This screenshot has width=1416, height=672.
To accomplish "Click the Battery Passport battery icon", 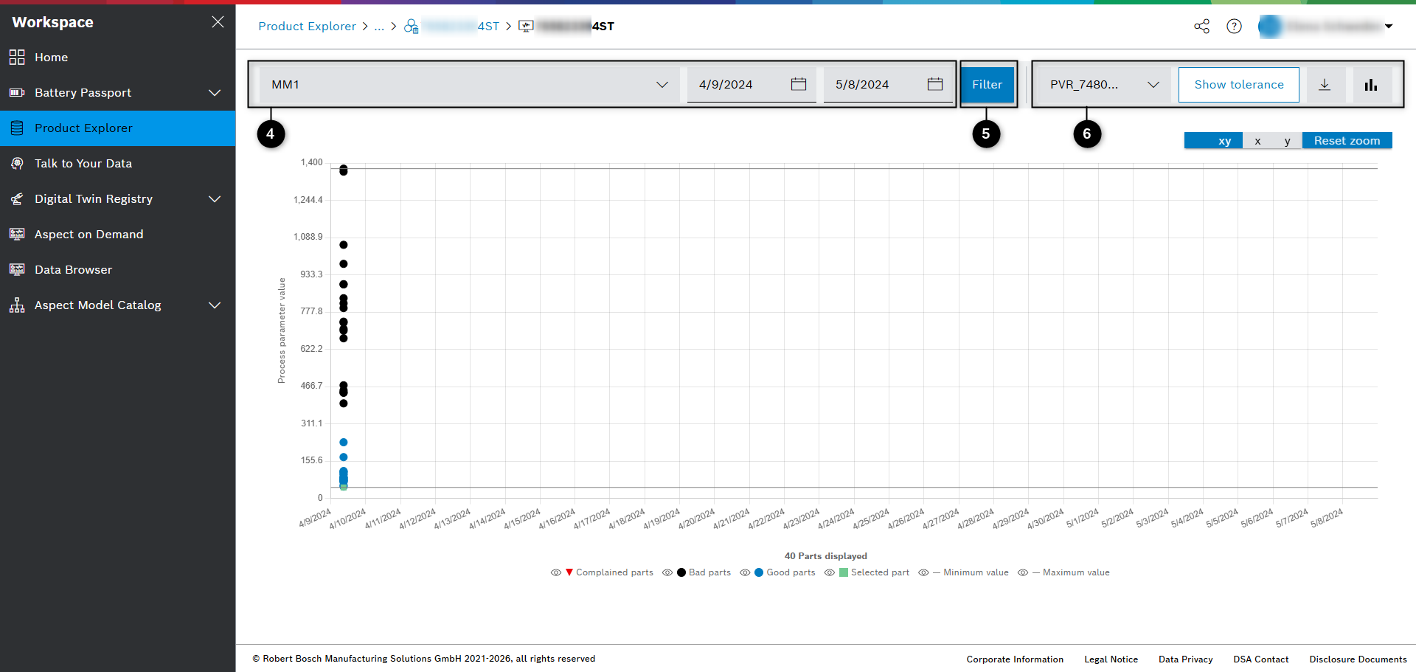I will 17,92.
